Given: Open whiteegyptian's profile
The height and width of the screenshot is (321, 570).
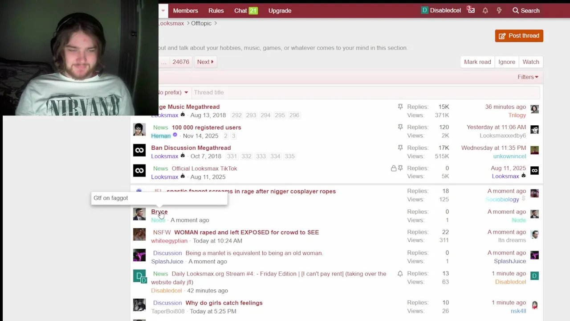Looking at the screenshot, I should (169, 241).
